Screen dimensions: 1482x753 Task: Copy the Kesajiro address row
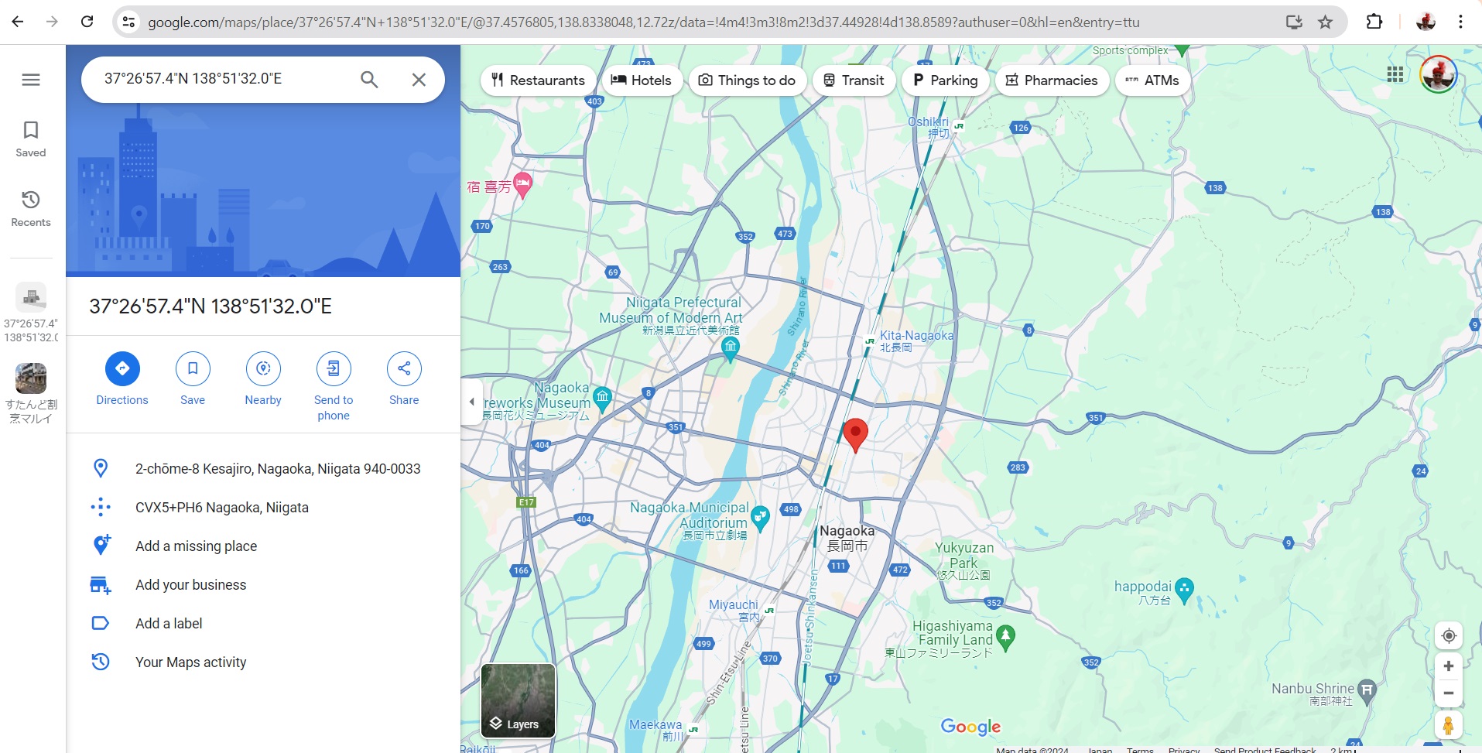click(263, 468)
